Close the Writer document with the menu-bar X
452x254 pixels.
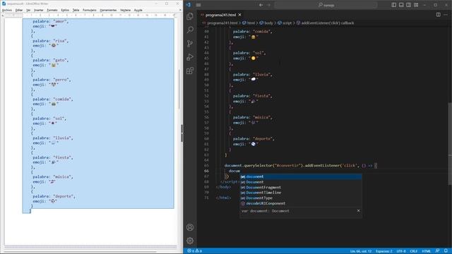180,10
